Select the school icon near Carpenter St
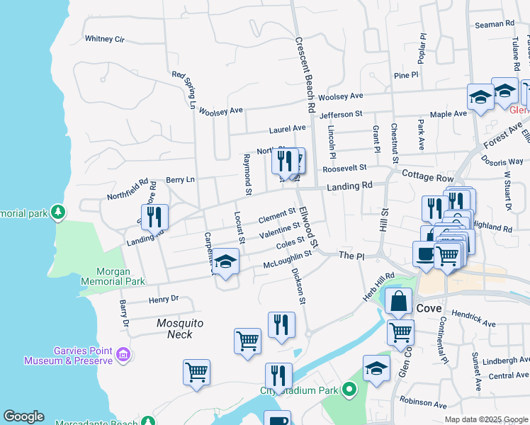 [x=225, y=263]
